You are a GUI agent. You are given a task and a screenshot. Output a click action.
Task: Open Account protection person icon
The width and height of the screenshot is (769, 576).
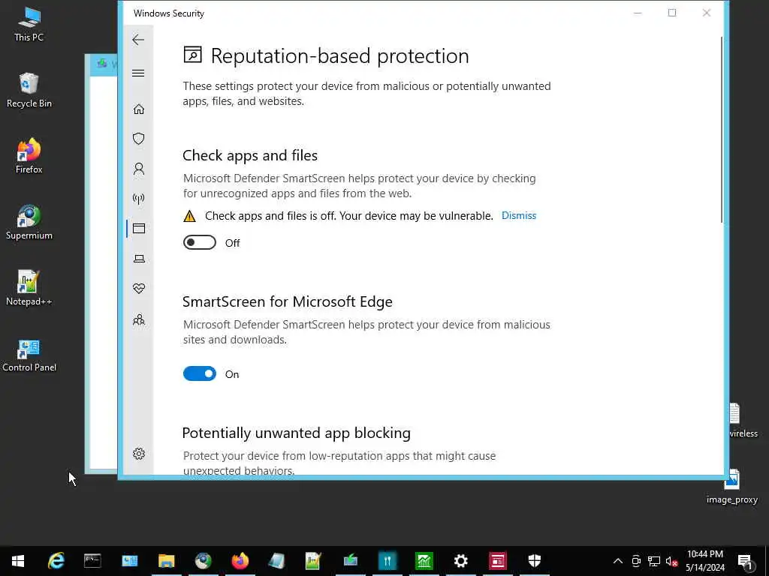coord(139,169)
